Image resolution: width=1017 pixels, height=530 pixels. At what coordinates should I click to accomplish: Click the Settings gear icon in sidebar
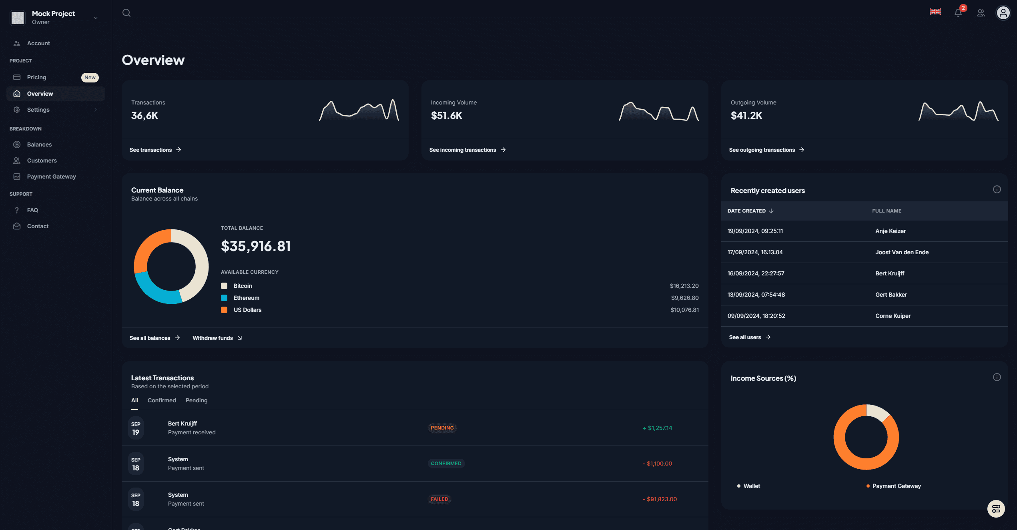click(17, 110)
